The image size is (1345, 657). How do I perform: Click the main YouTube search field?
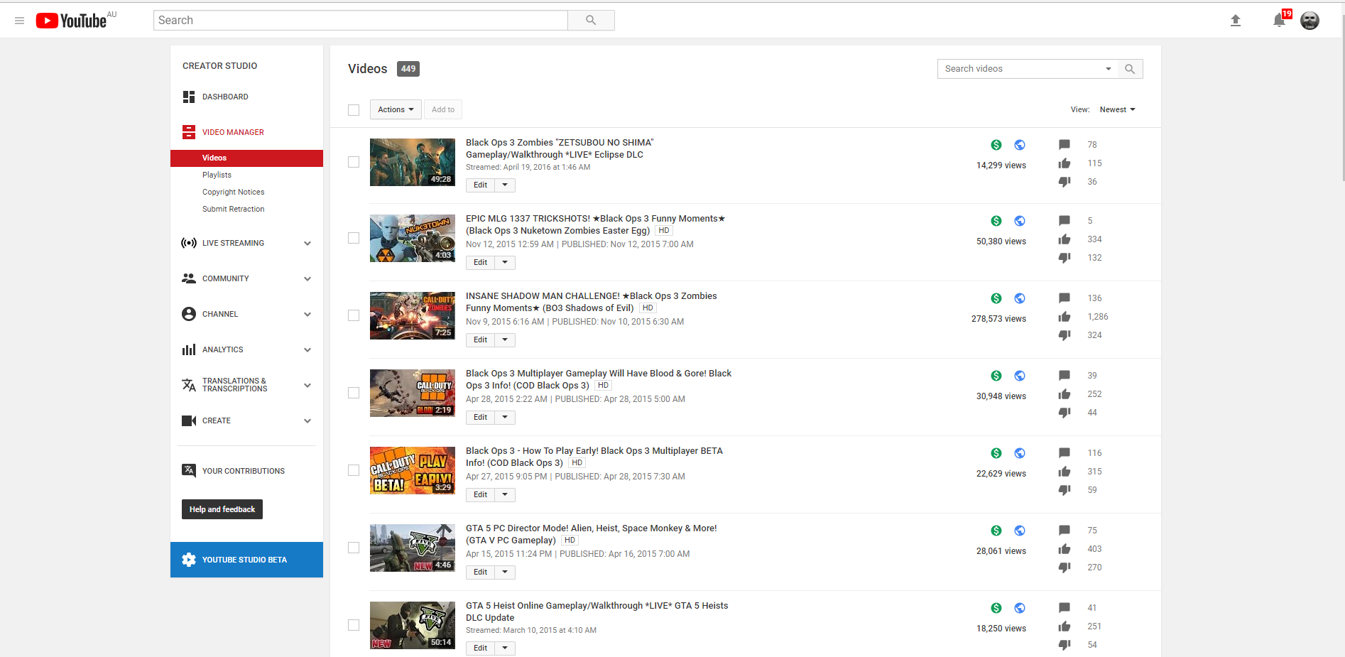(361, 21)
